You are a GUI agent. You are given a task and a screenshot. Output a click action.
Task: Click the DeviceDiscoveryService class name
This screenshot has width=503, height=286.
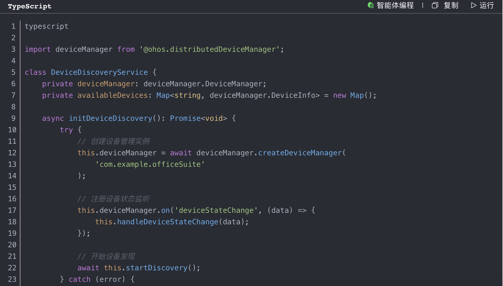99,72
